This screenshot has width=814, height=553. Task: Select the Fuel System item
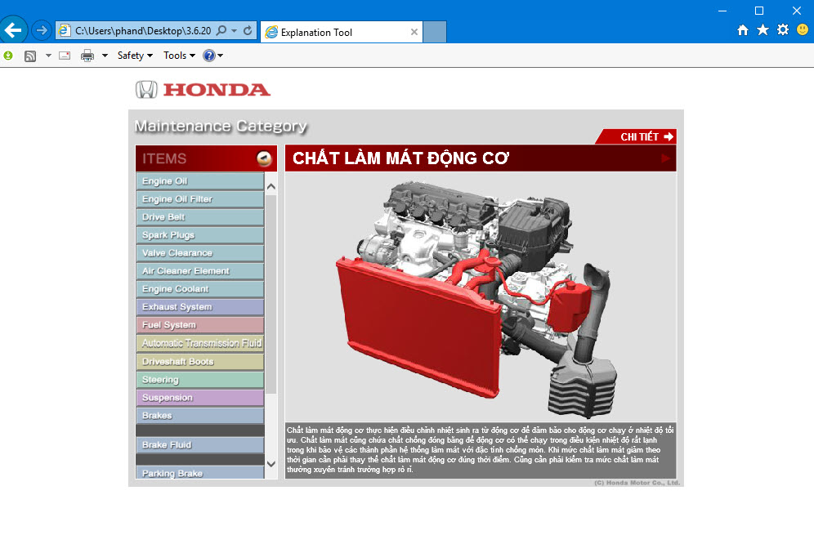coord(200,325)
